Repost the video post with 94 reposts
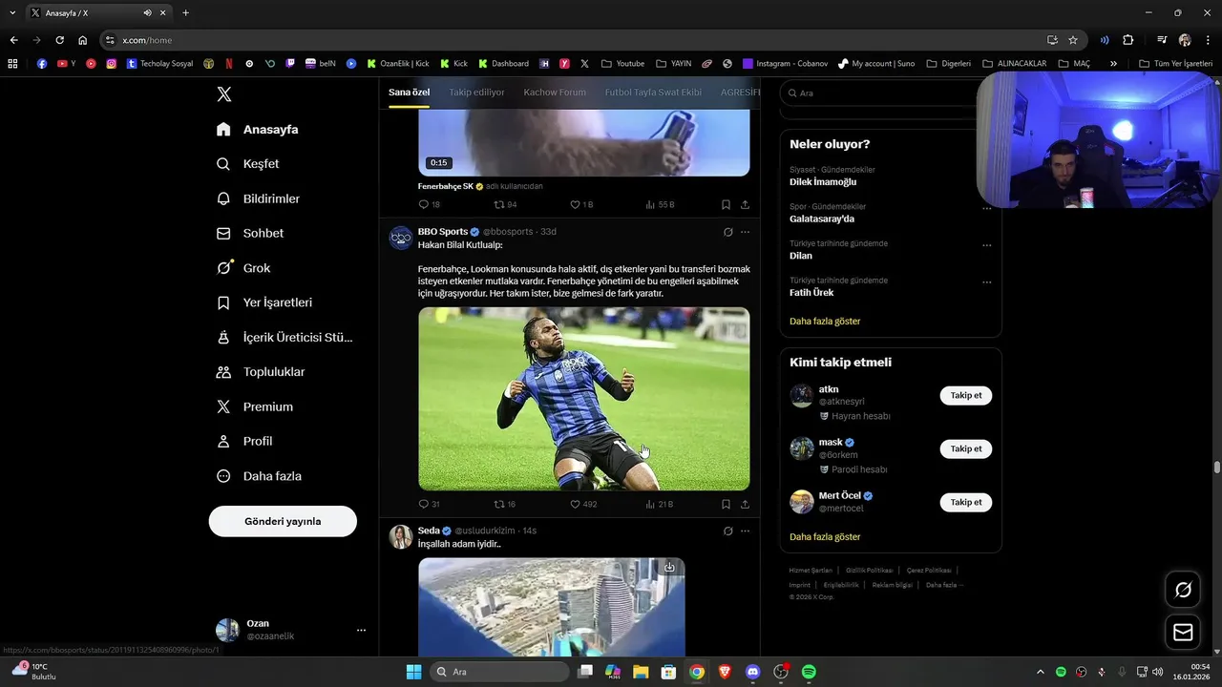 coord(504,204)
